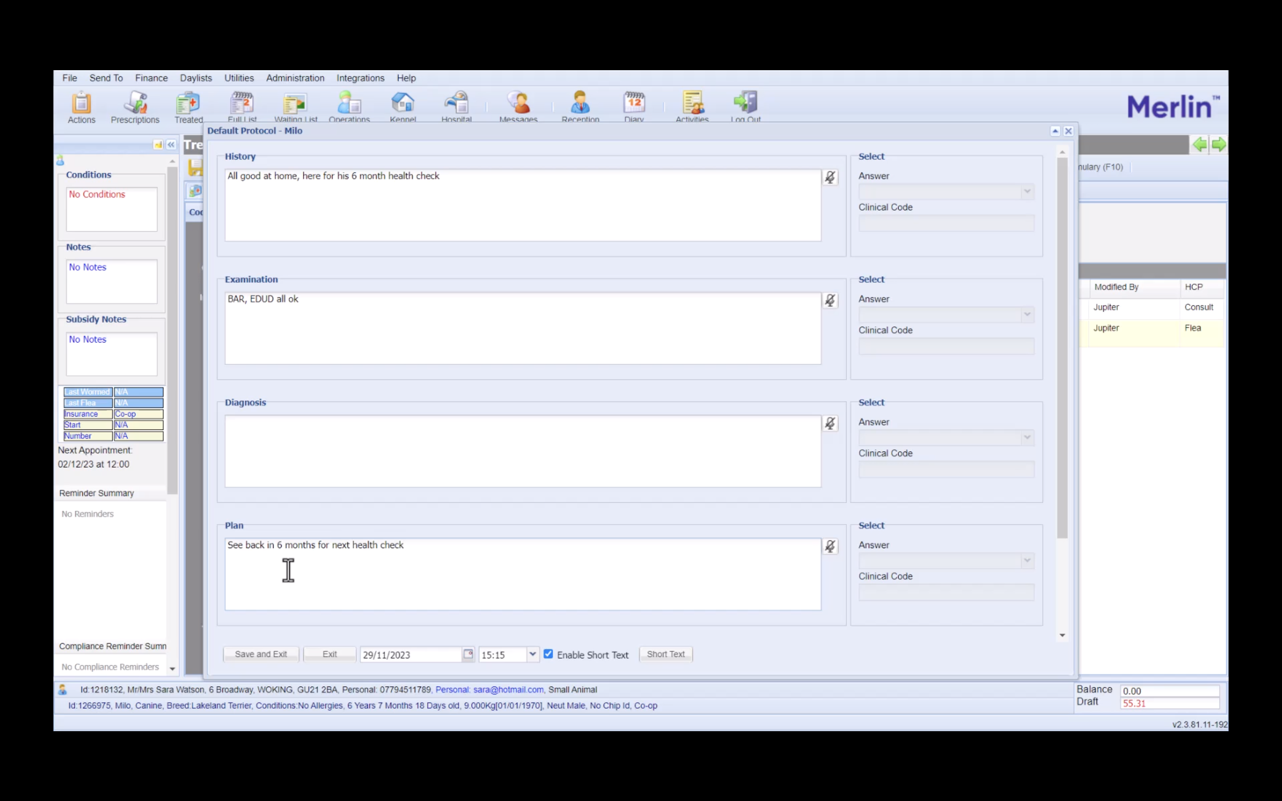Viewport: 1282px width, 801px height.
Task: Toggle the Enable Short Text checkbox
Action: (x=548, y=654)
